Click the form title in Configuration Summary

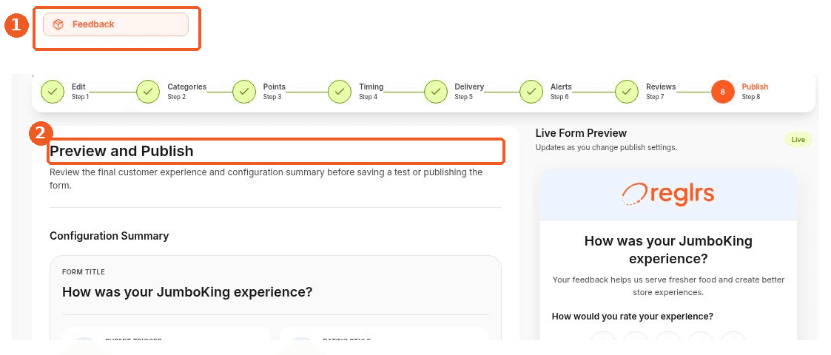(187, 292)
